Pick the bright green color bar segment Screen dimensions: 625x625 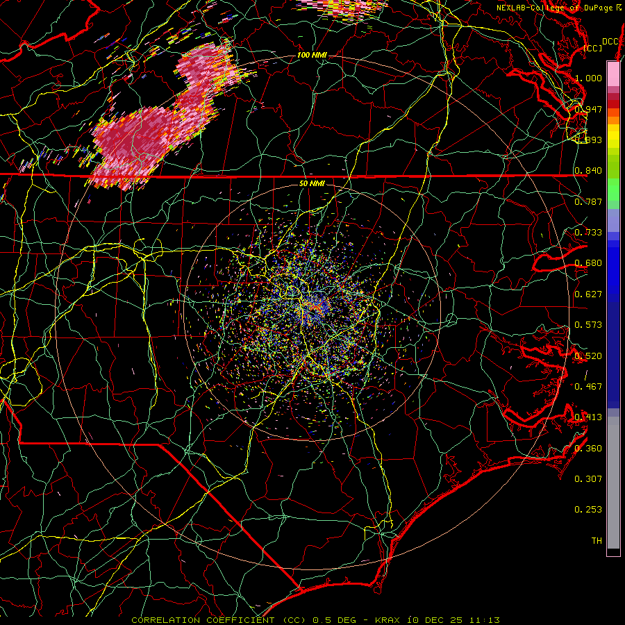point(613,190)
